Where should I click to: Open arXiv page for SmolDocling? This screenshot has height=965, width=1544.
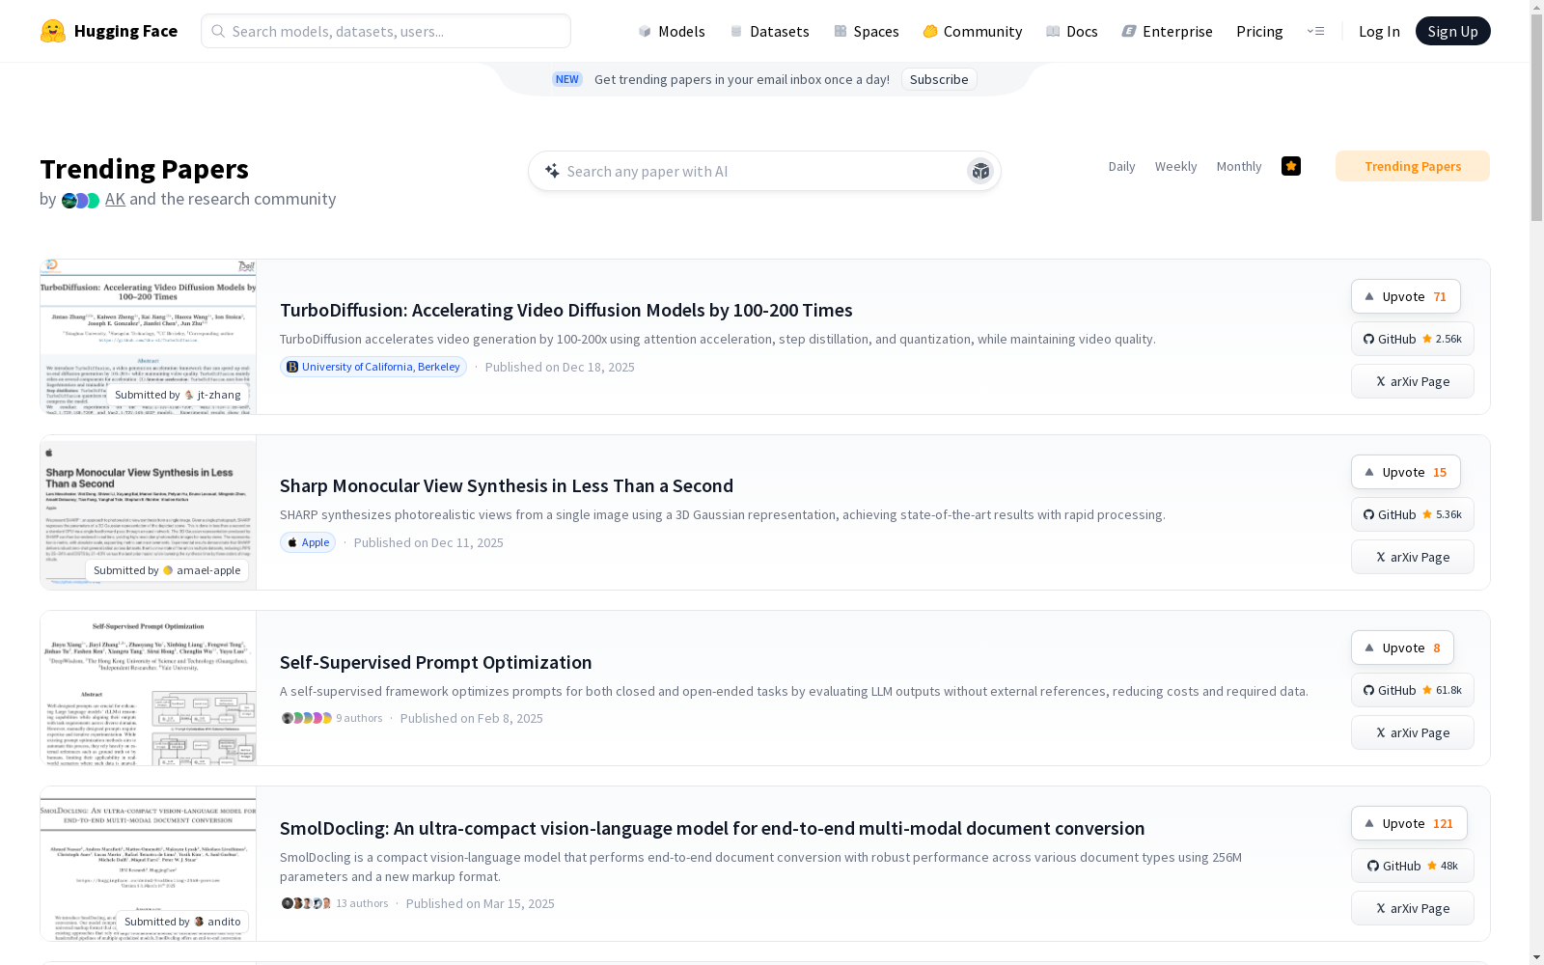pos(1413,908)
